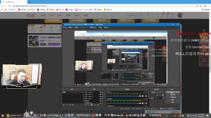Toggle visibility of 媒体源 source
Screen dimensions: 211x118
point(100,101)
